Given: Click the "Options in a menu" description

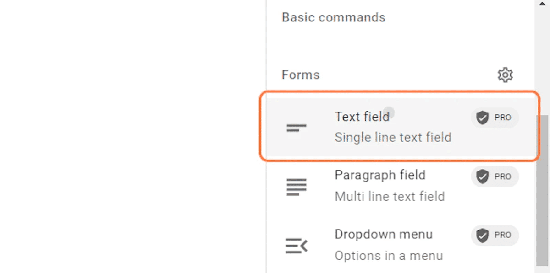Looking at the screenshot, I should point(389,255).
